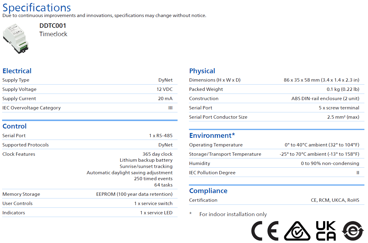Select the Electrical section heading

pyautogui.click(x=17, y=71)
